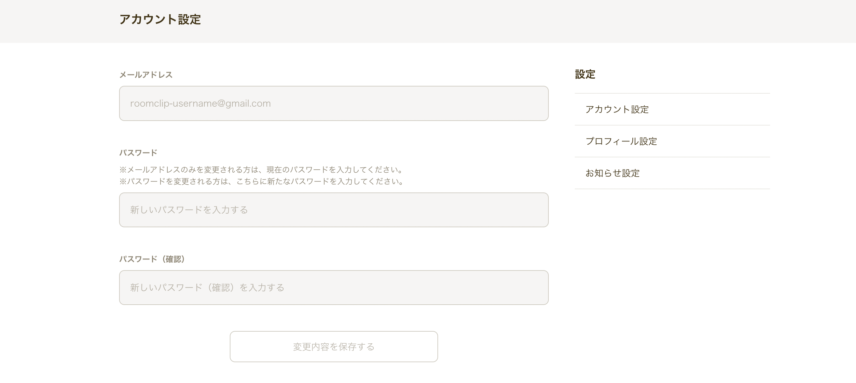Open プロフィール設定 in the settings sidebar
The image size is (856, 383).
[x=621, y=141]
